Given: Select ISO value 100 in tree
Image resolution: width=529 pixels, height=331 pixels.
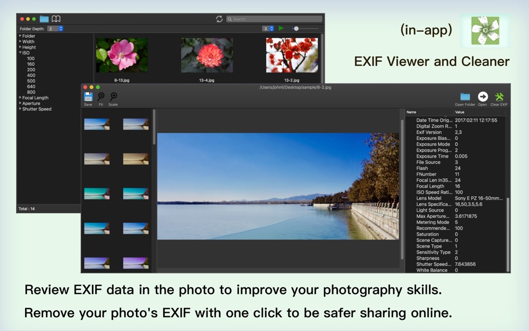Looking at the screenshot, I should point(31,59).
